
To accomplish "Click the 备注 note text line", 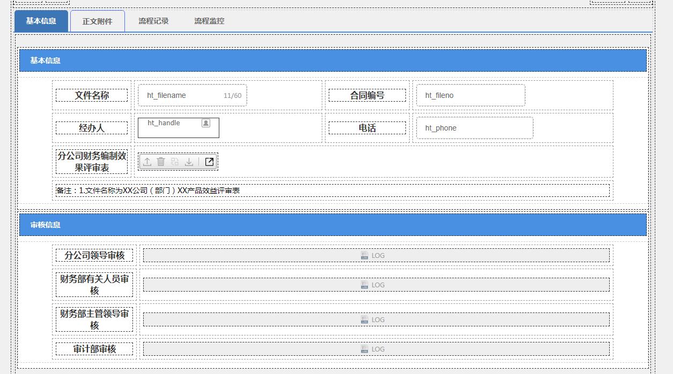I will (x=332, y=190).
